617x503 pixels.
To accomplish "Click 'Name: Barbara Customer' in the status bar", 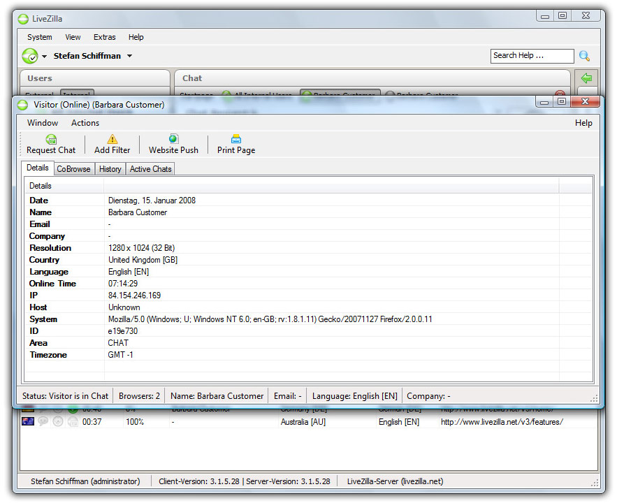I will click(x=217, y=395).
